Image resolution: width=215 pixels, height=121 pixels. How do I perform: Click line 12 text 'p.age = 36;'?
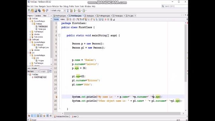tap(79, 68)
